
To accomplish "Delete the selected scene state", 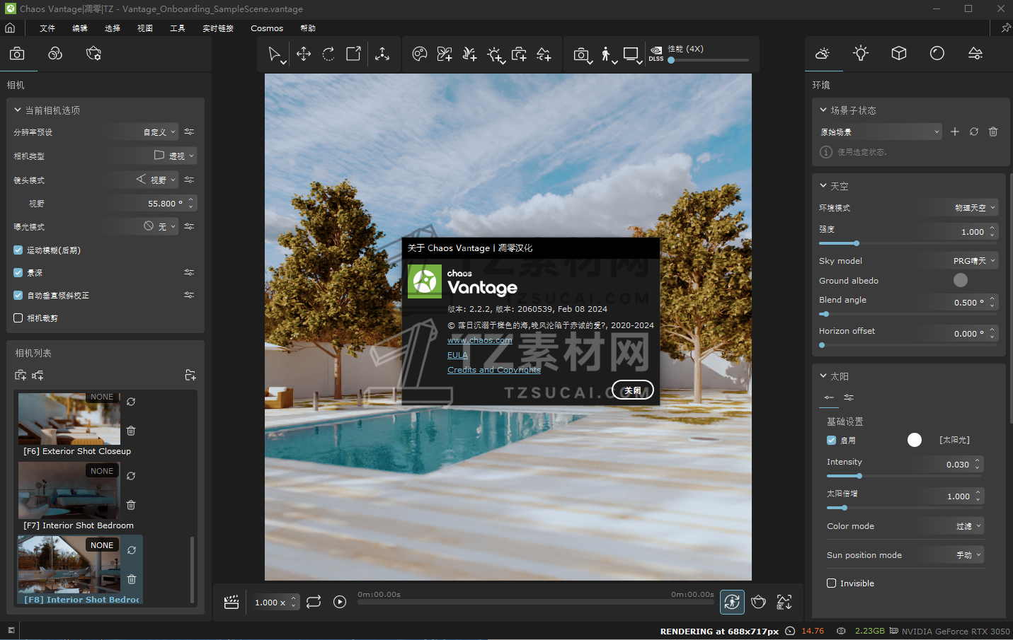I will click(x=993, y=132).
